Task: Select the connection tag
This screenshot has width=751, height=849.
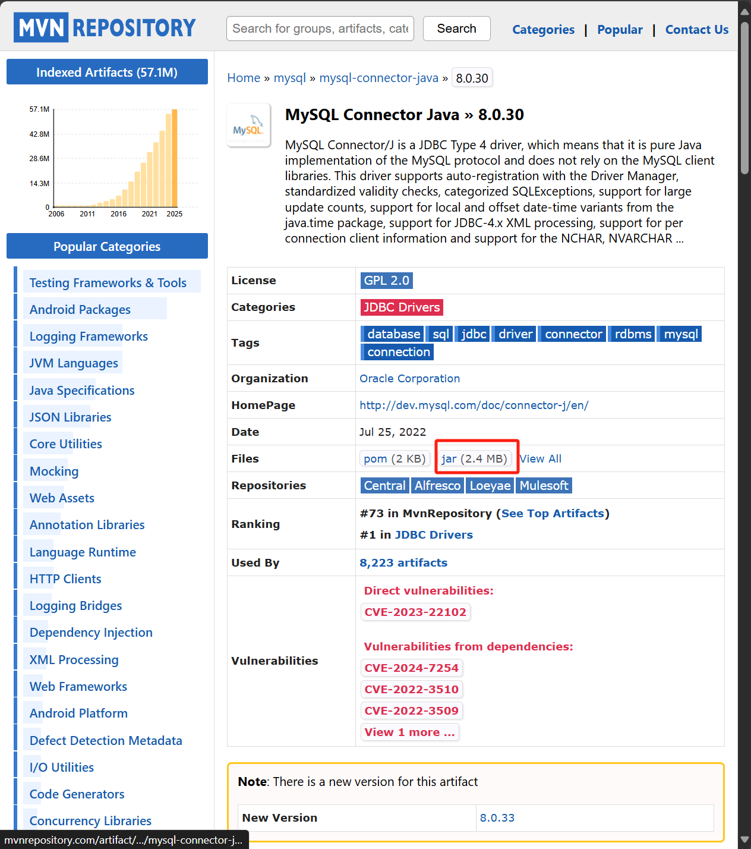Action: click(397, 352)
